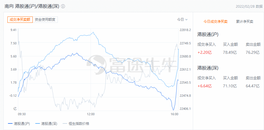
Task: Click the 港股通(深) light blue legend line
Action: tap(38, 123)
